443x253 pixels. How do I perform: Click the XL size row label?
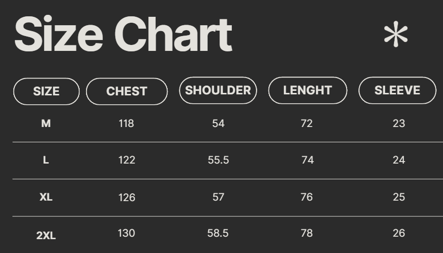(46, 197)
